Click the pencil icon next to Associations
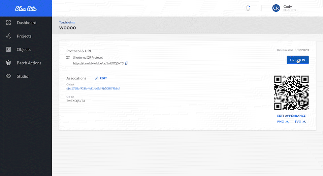 [x=97, y=78]
